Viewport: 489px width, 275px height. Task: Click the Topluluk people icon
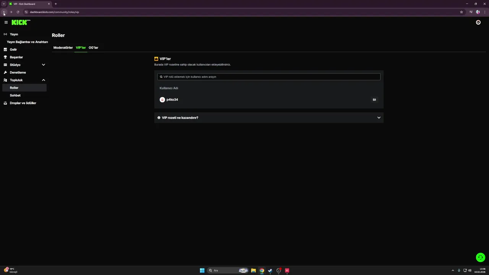5,80
